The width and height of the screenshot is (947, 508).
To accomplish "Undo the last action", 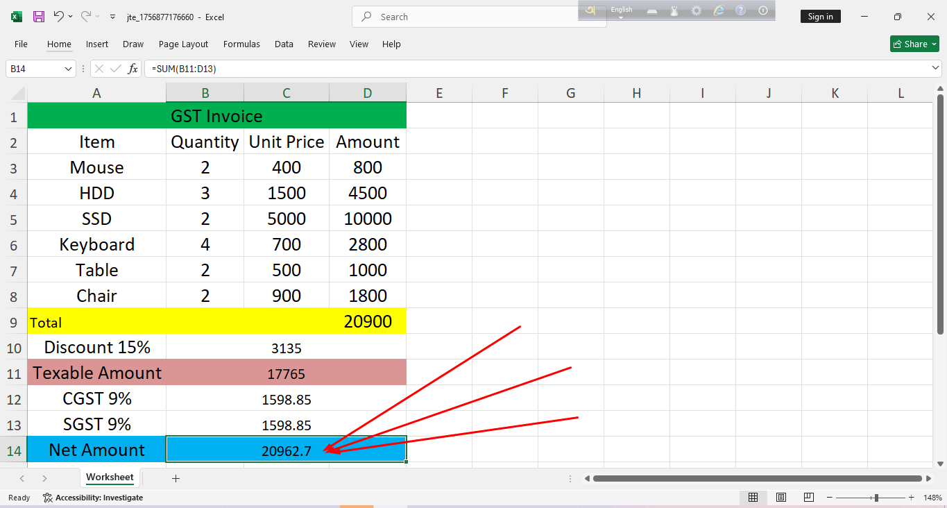I will [59, 17].
